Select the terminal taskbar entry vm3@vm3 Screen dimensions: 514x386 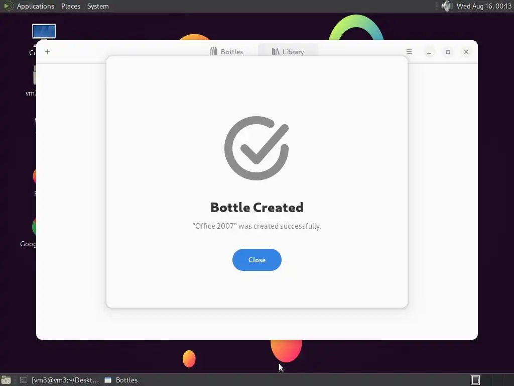tap(59, 380)
